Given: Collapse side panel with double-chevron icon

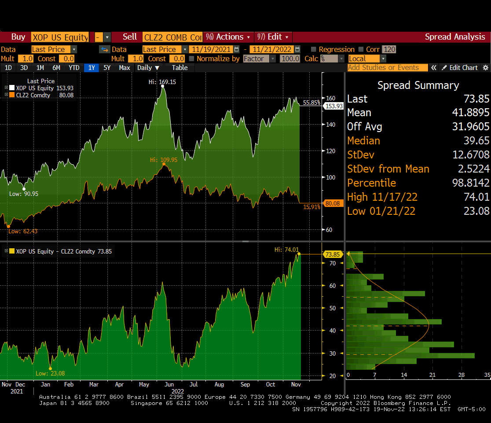Looking at the screenshot, I should coord(434,68).
